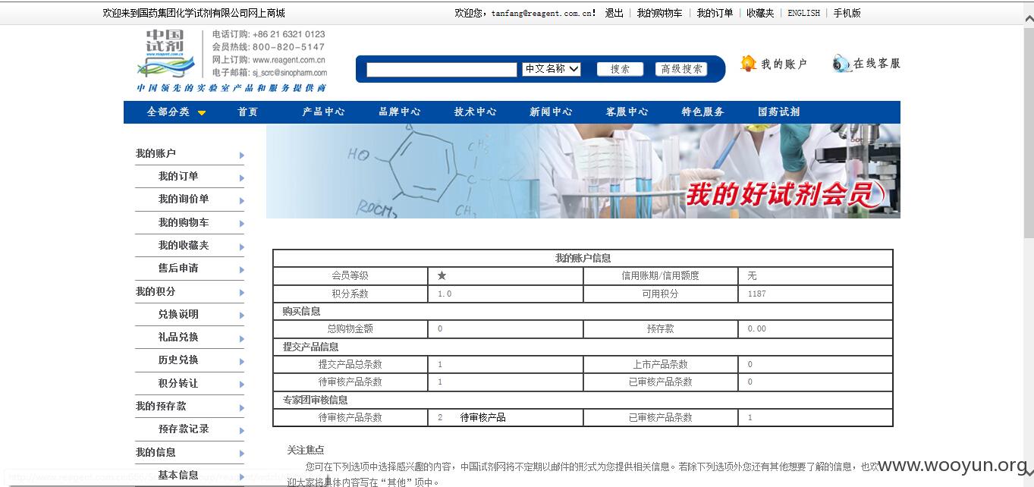Expand 我的预存款 sidebar section arrow
The image size is (1034, 487).
click(242, 408)
